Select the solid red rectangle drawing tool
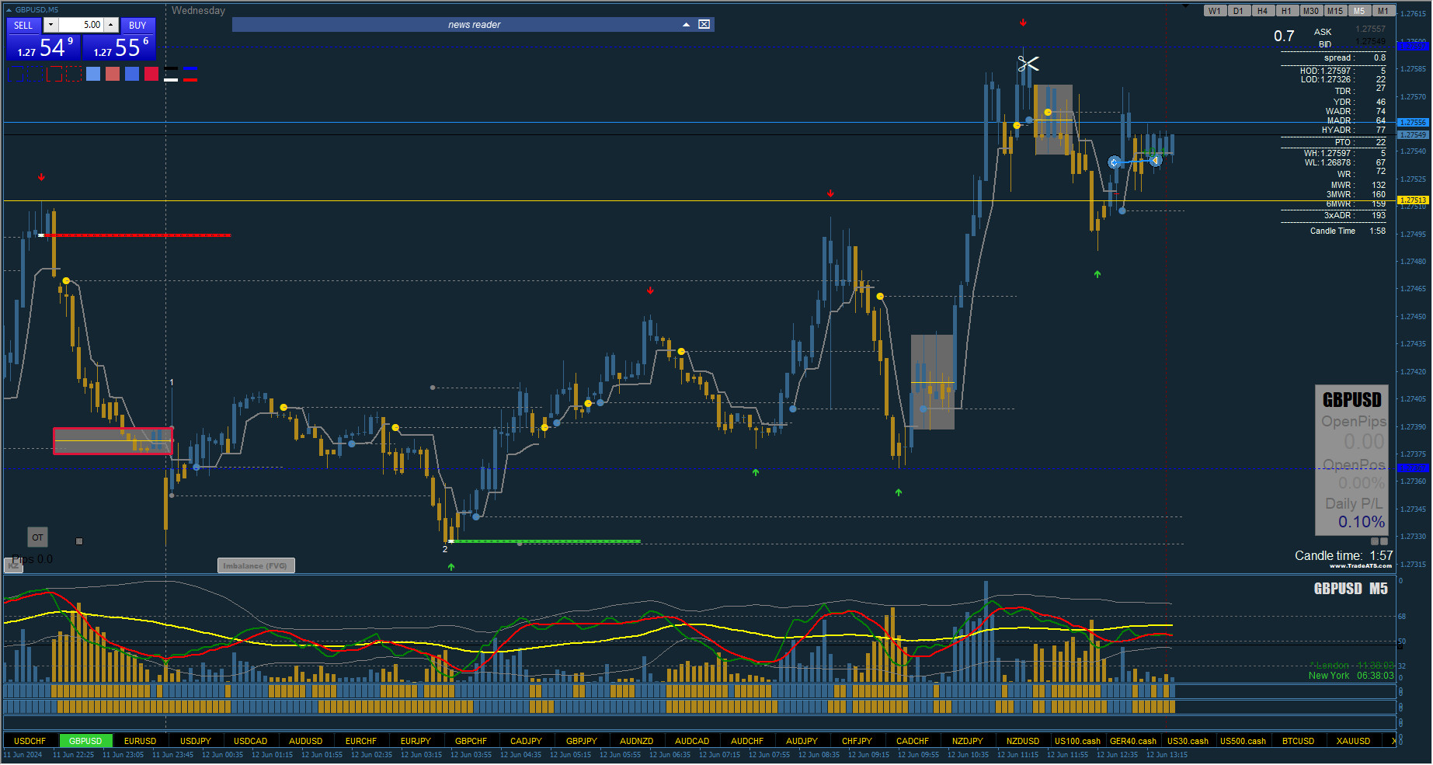Image resolution: width=1433 pixels, height=765 pixels. click(54, 74)
